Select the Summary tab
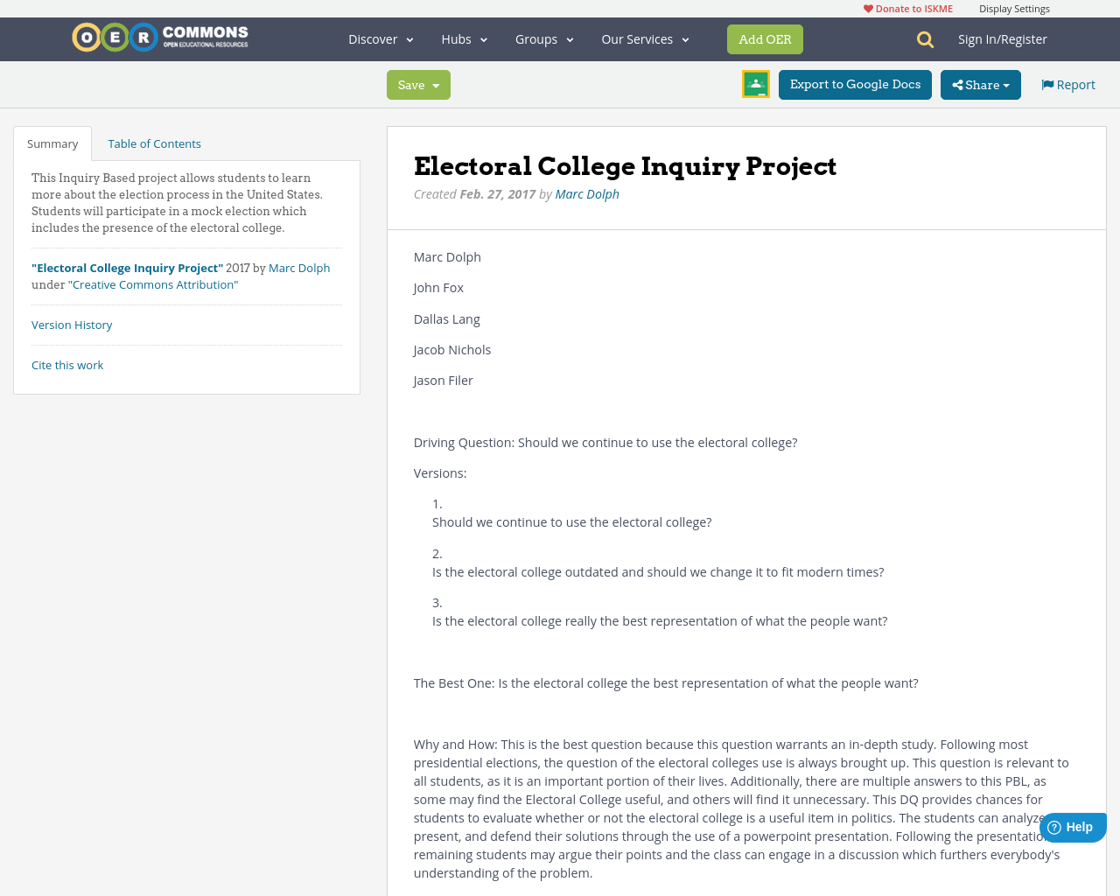Image resolution: width=1120 pixels, height=896 pixels. pyautogui.click(x=52, y=142)
